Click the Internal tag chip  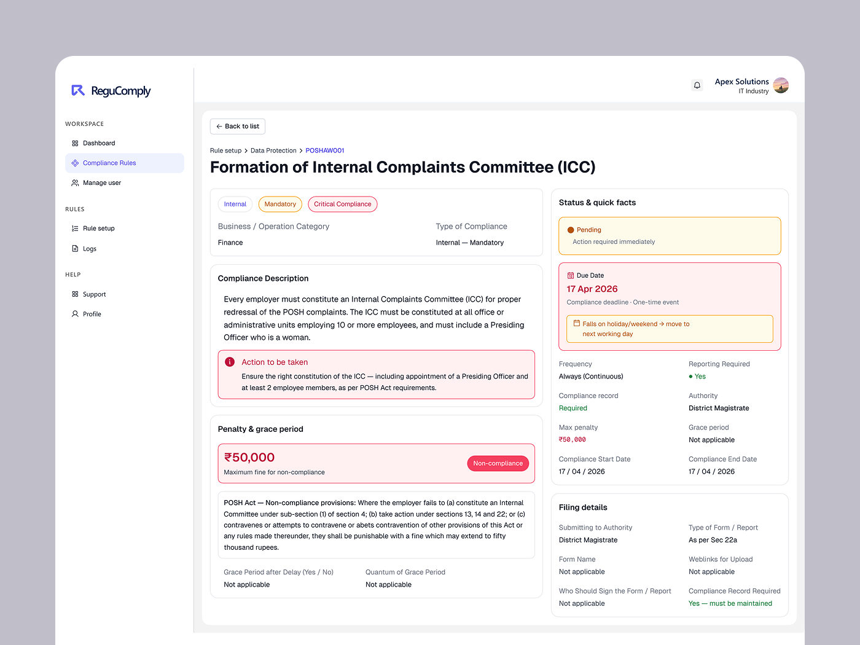(x=235, y=204)
